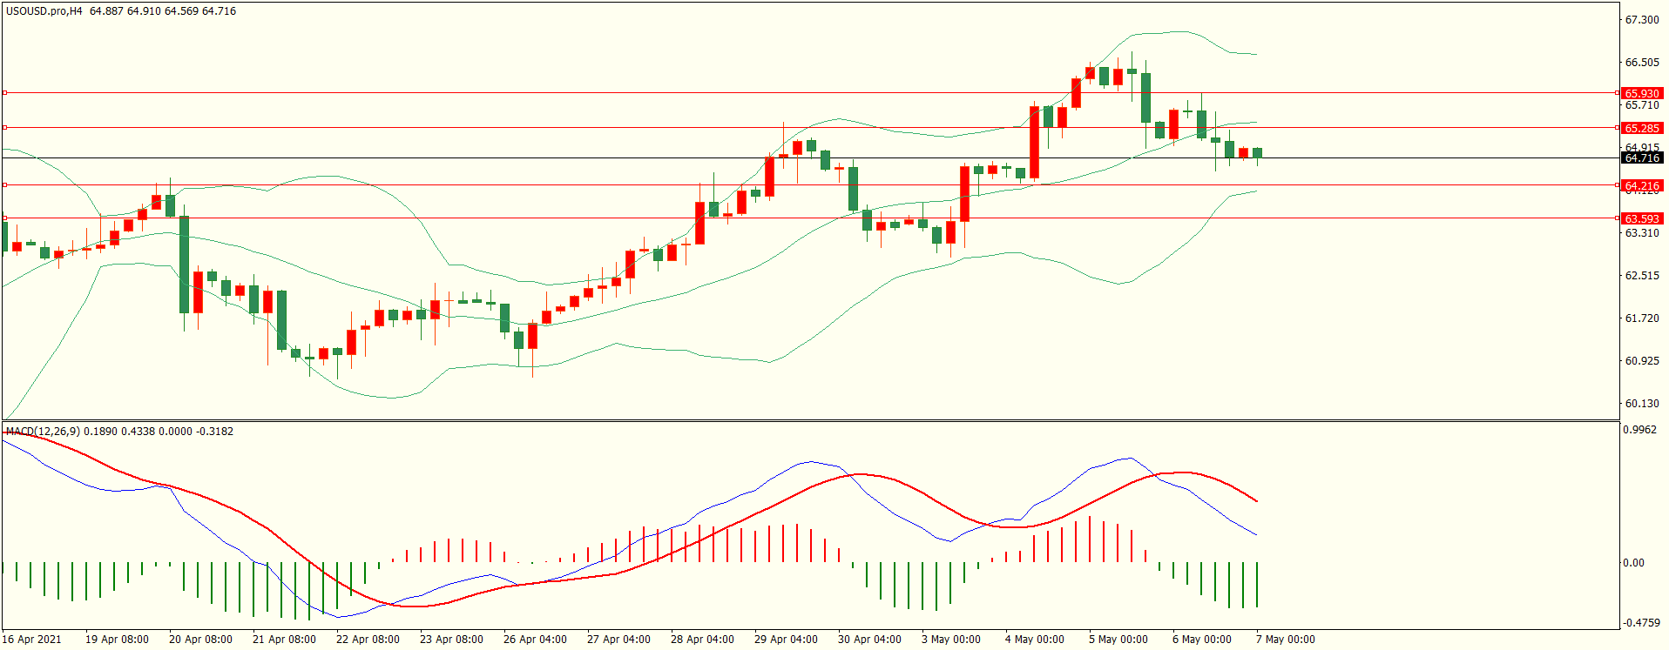Click the MACD(12,26,9) indicator label
The image size is (1669, 650).
point(43,431)
